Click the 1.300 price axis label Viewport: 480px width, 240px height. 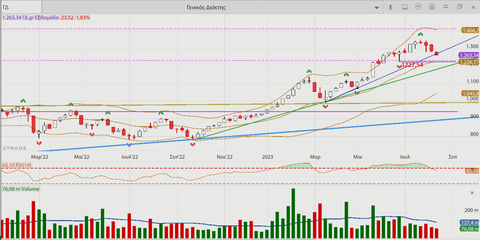[x=473, y=46]
